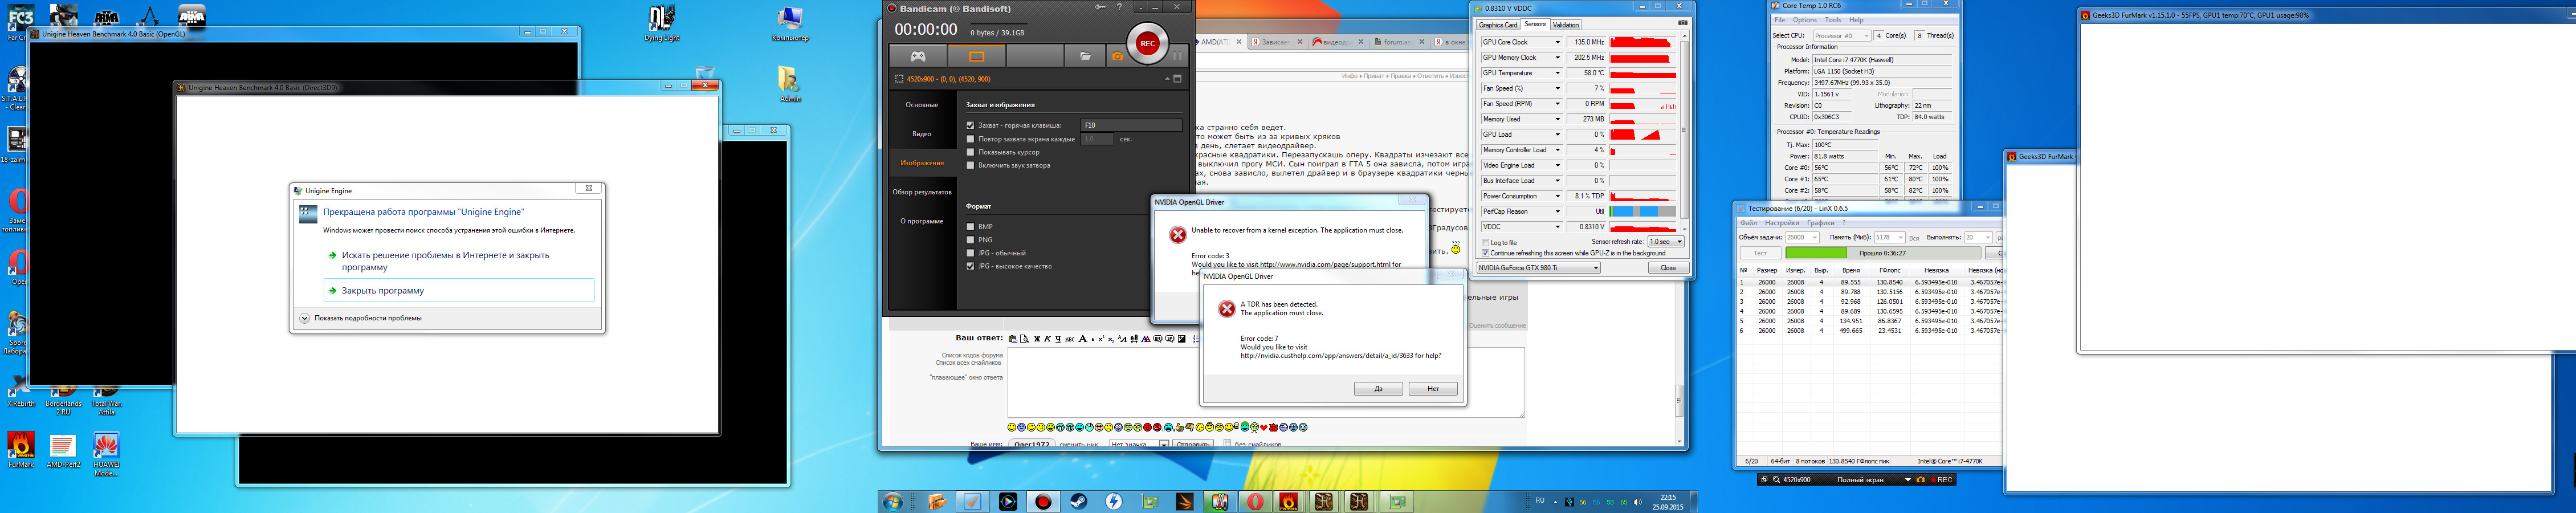Image resolution: width=2576 pixels, height=513 pixels.
Task: Select JPG normal quality checkbox
Action: (x=970, y=253)
